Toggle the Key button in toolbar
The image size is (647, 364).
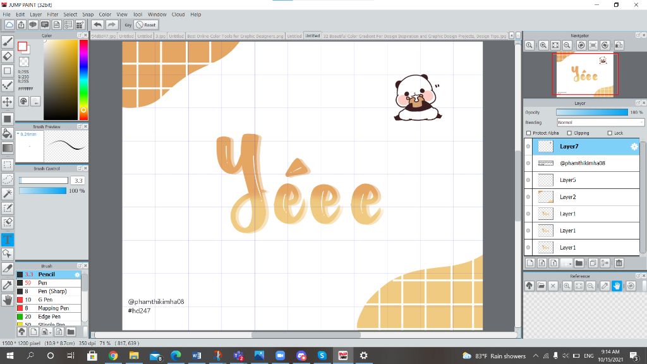(x=128, y=25)
